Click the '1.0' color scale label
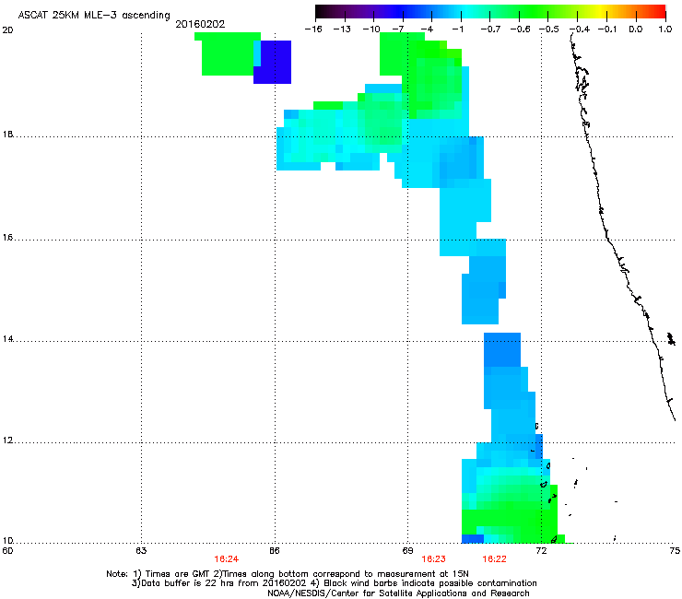Screen dimensions: 682x599 pyautogui.click(x=665, y=29)
